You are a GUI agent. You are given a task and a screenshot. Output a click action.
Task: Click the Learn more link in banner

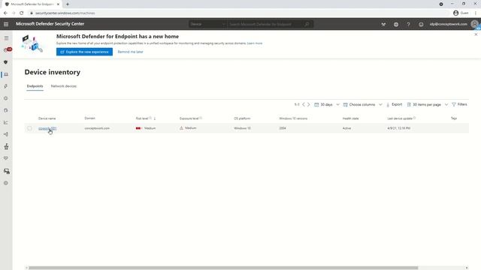pyautogui.click(x=255, y=43)
